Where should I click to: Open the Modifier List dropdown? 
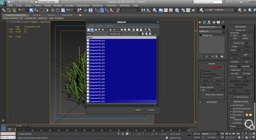click(212, 31)
